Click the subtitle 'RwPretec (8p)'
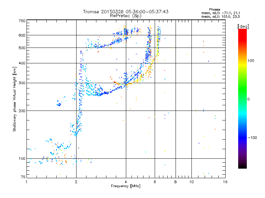265x198 pixels. coord(126,16)
